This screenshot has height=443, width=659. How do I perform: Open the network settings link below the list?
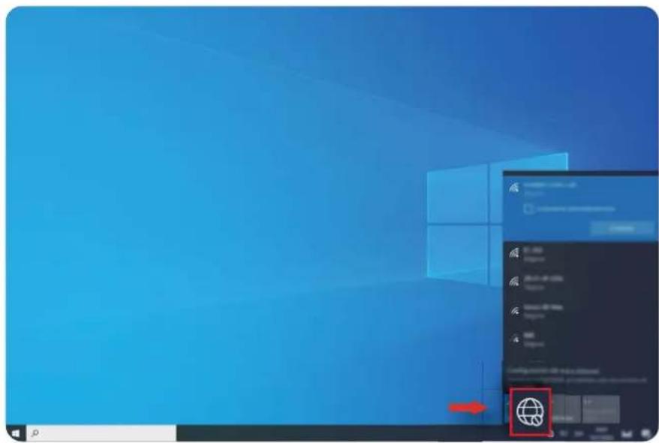tap(553, 371)
